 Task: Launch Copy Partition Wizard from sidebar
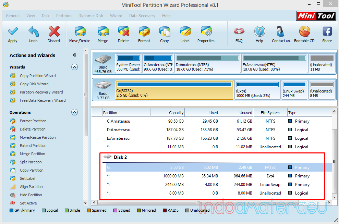38,76
